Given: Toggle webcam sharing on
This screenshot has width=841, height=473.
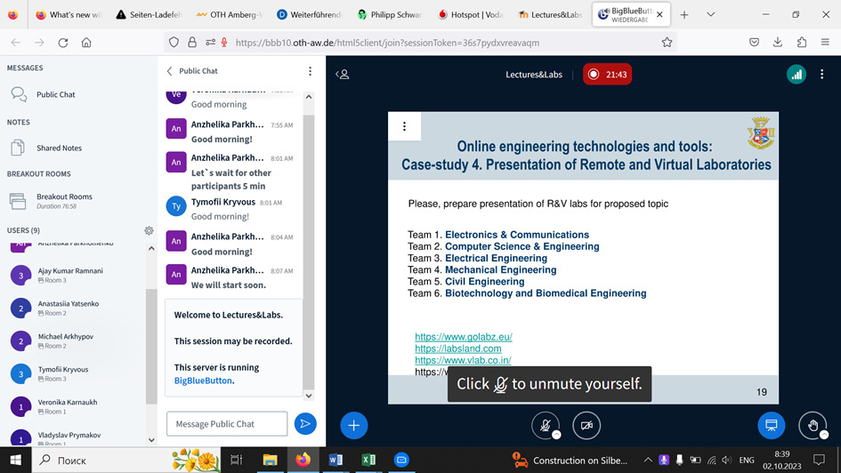Looking at the screenshot, I should [586, 425].
